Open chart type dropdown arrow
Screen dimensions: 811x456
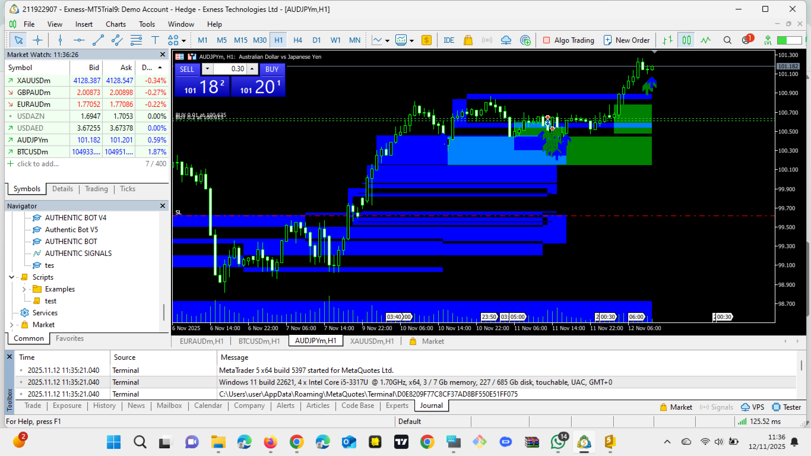click(x=387, y=40)
